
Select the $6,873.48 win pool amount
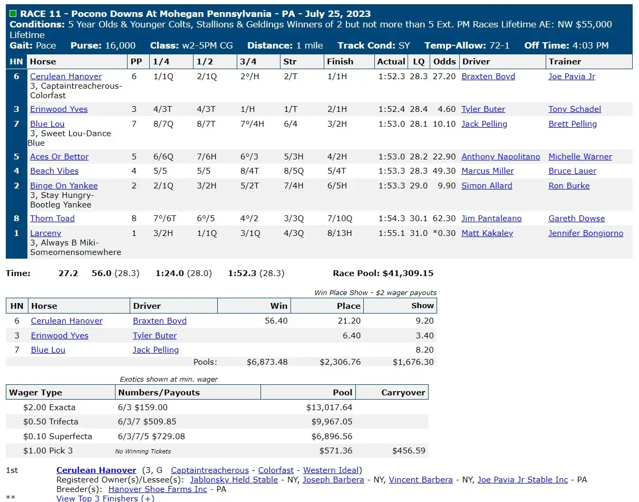(267, 362)
